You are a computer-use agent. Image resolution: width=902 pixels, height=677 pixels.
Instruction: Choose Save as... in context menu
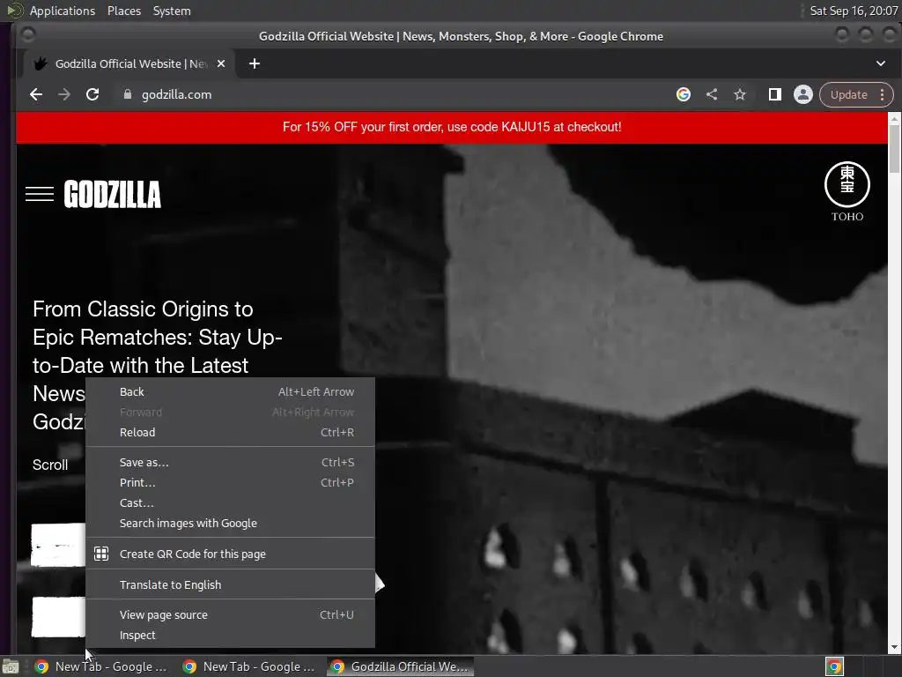point(230,462)
